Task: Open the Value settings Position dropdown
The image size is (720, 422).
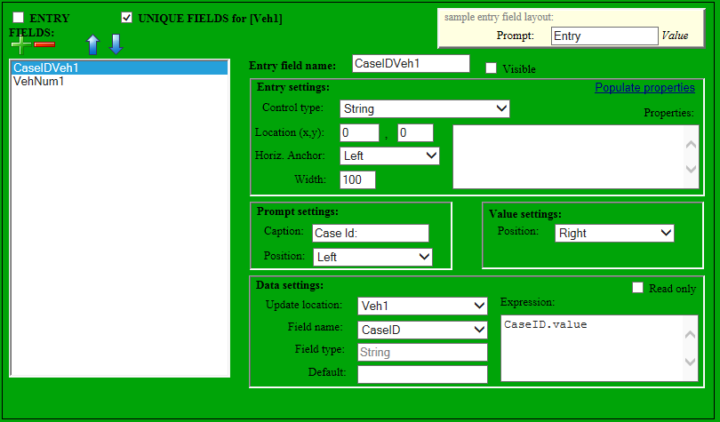Action: click(x=614, y=233)
